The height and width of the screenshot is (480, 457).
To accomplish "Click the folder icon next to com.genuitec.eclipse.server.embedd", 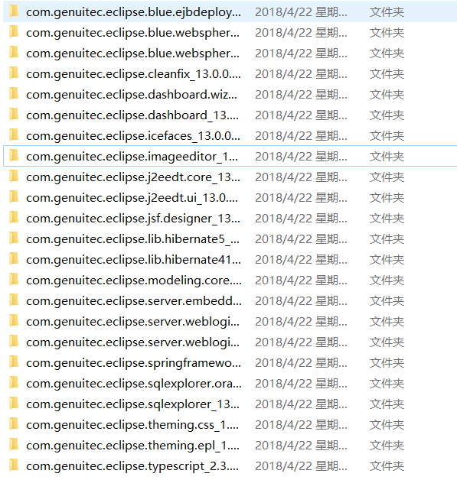I will click(x=14, y=300).
